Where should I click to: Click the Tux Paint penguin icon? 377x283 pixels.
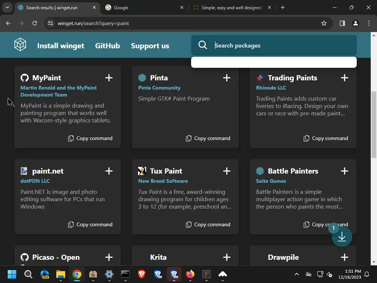[x=142, y=171]
